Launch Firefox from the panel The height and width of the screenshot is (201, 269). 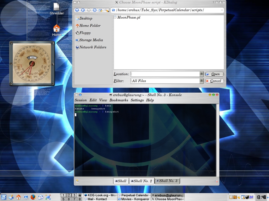click(x=33, y=197)
